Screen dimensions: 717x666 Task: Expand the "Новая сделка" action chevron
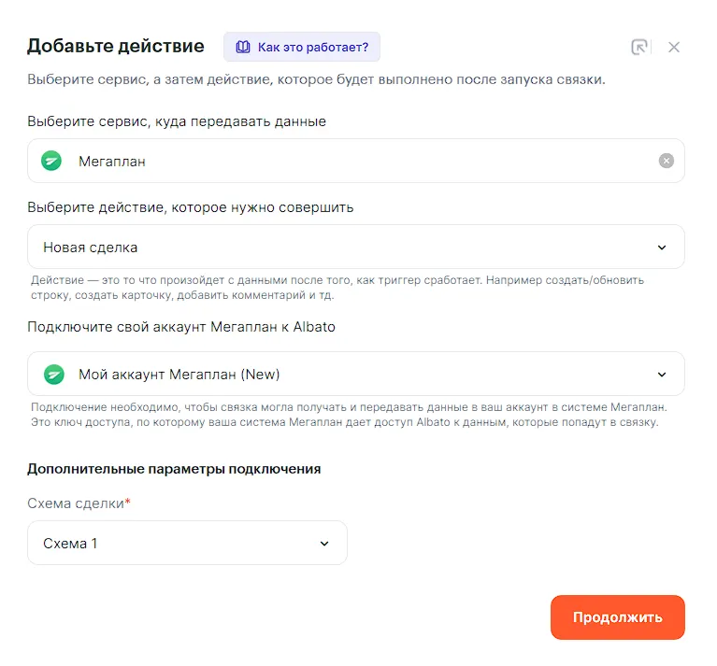[662, 248]
